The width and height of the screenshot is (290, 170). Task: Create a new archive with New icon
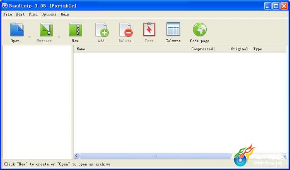(75, 29)
